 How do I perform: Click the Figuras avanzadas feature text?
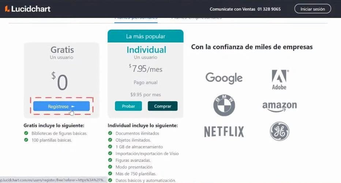(x=133, y=160)
